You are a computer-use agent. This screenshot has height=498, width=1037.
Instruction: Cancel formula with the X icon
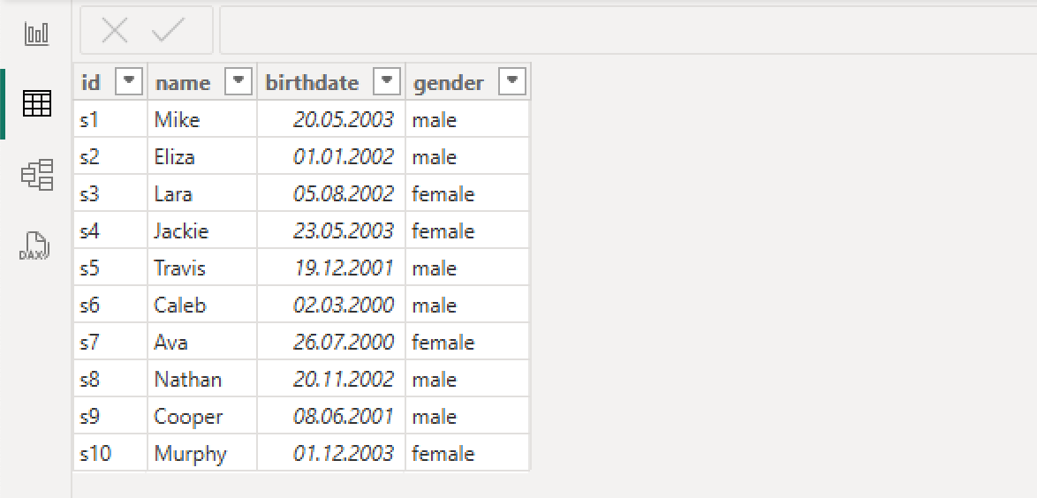click(x=115, y=30)
